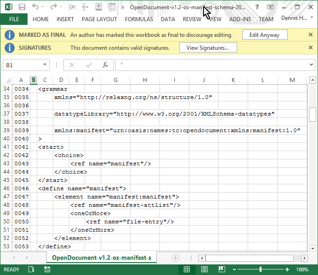Viewport: 318px width, 275px height.
Task: Open Customize Quick Access Toolbar dropdown
Action: [123, 7]
